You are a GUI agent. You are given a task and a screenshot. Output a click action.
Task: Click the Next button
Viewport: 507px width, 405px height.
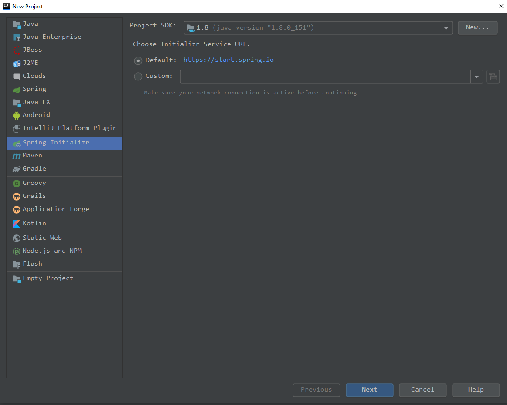369,390
